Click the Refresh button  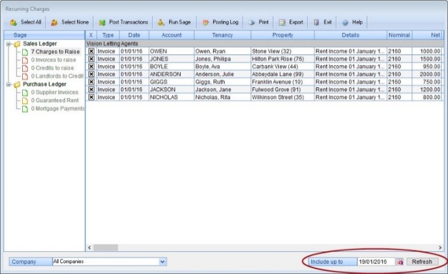(x=422, y=262)
